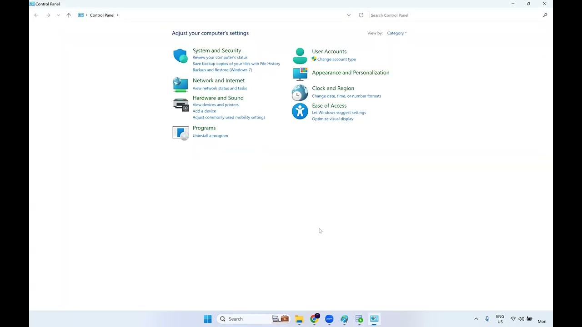Click the Forward navigation arrow
The width and height of the screenshot is (582, 327).
48,15
